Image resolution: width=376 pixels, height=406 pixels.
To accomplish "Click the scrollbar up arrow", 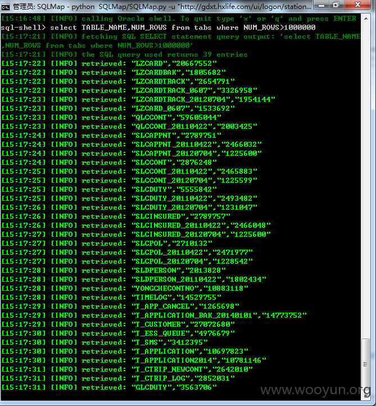I will tap(366, 19).
